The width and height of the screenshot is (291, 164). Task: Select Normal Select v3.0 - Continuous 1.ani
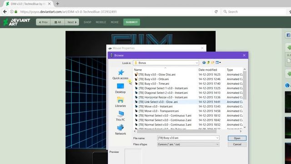pos(165,115)
